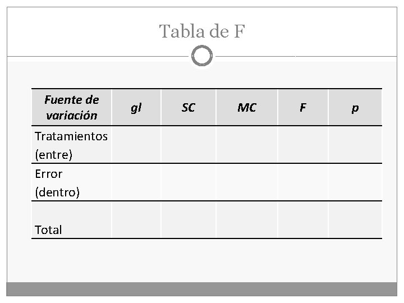This screenshot has height=303, width=404.
Task: Click the circle ornament below the title
Action: point(202,56)
